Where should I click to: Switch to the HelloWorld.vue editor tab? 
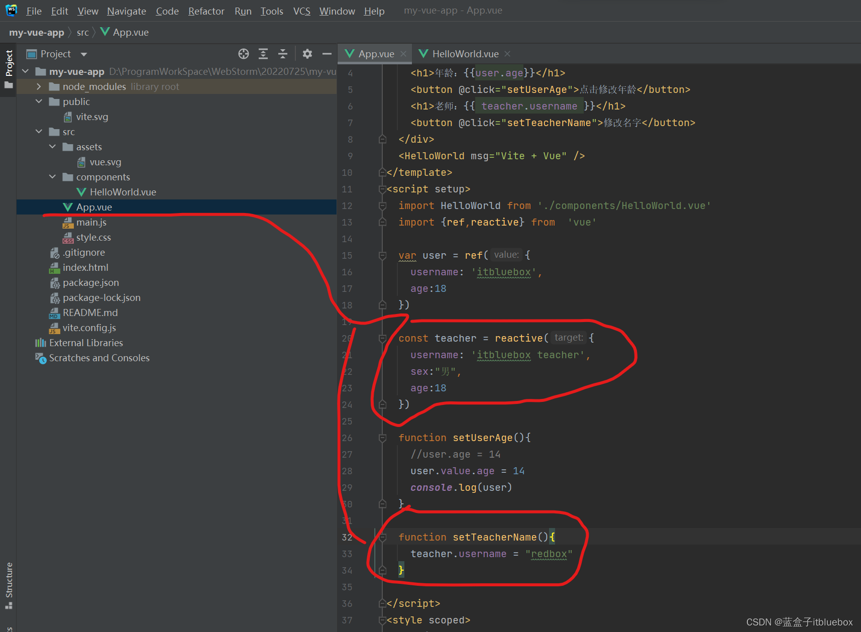tap(465, 54)
